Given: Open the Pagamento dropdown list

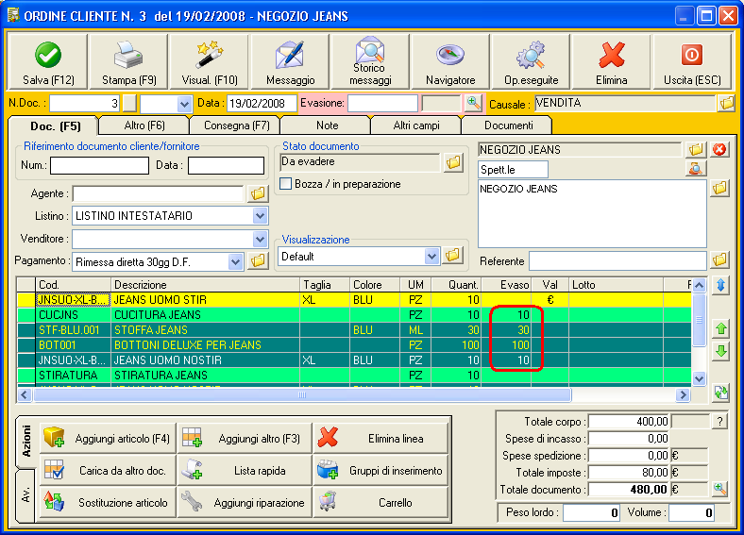Looking at the screenshot, I should pos(235,261).
